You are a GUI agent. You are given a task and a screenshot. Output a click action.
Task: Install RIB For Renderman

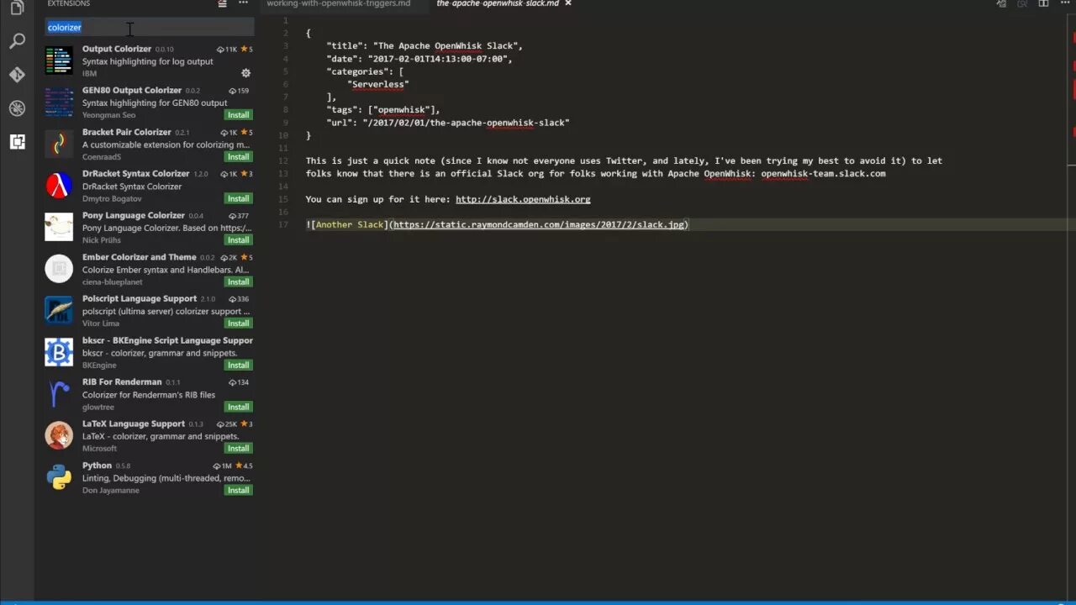pyautogui.click(x=238, y=407)
